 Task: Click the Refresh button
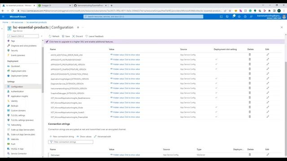click(x=54, y=36)
